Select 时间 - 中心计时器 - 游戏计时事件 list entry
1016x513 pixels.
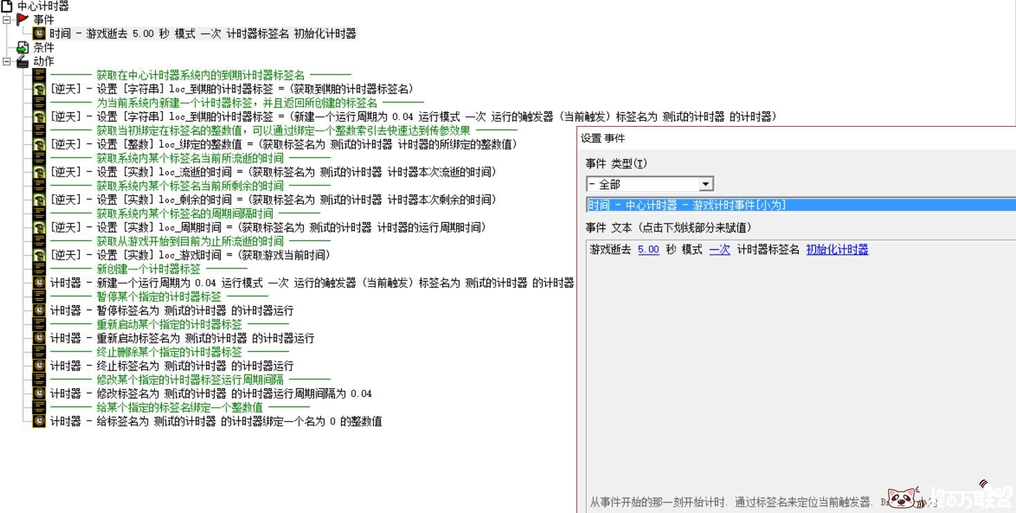[687, 205]
